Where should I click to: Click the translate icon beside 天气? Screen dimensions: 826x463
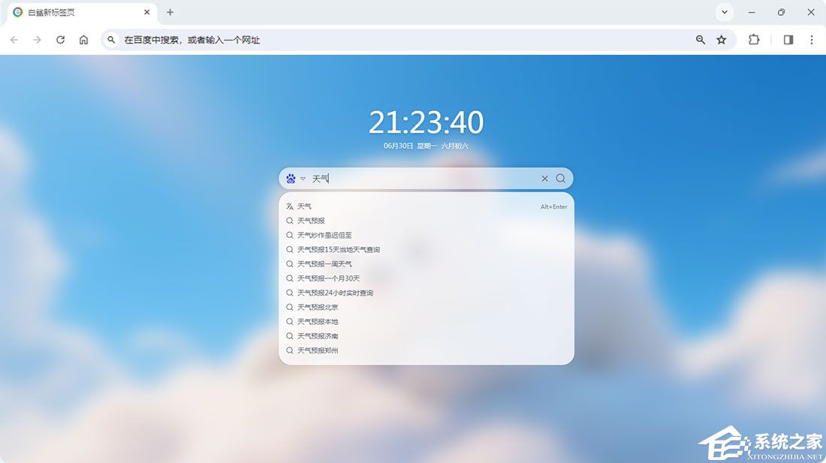tap(290, 207)
